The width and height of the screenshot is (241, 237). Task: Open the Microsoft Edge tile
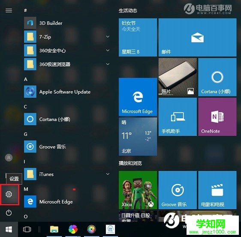(x=138, y=97)
